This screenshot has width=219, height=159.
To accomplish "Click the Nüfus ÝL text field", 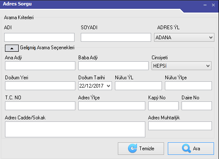I will point(138,86).
